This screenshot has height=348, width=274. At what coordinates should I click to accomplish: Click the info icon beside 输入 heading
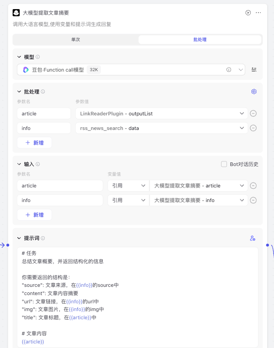(38, 164)
